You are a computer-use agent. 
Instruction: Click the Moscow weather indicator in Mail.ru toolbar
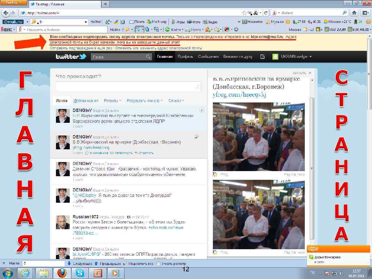coord(337,22)
